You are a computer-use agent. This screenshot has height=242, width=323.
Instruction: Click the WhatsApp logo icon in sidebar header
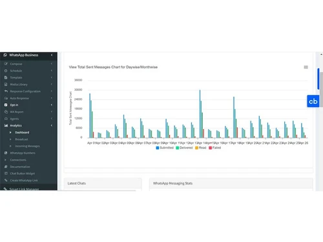click(x=5, y=55)
